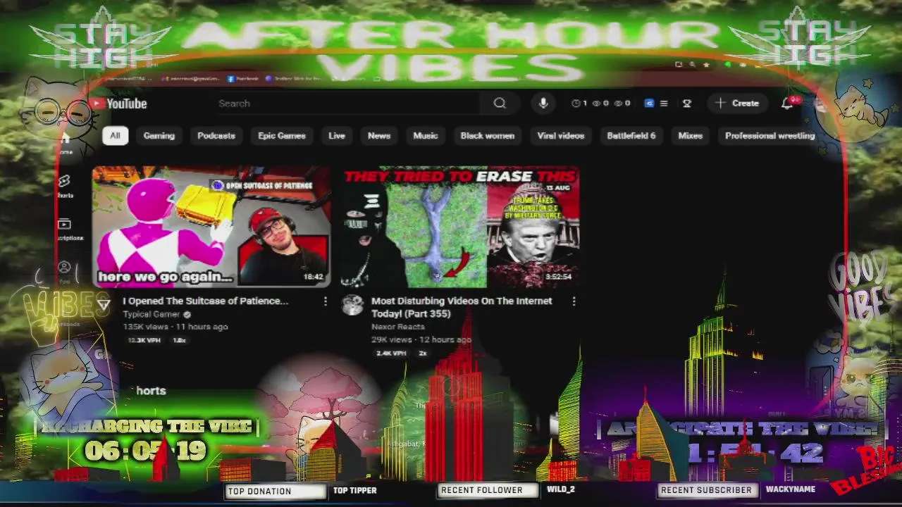Click the '12.3K VPH' badge

[x=144, y=340]
